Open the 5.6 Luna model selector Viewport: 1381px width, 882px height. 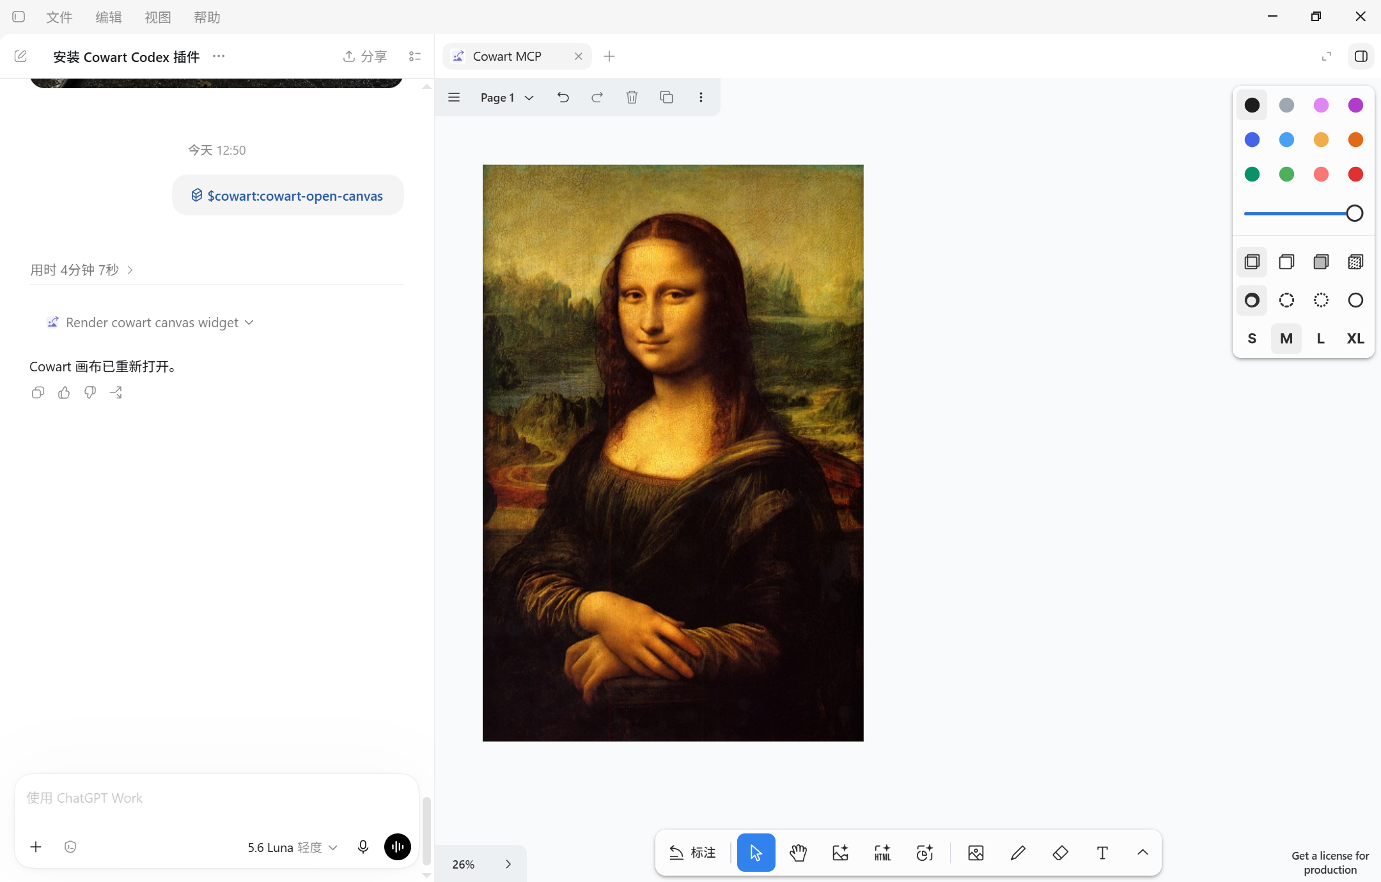coord(292,847)
